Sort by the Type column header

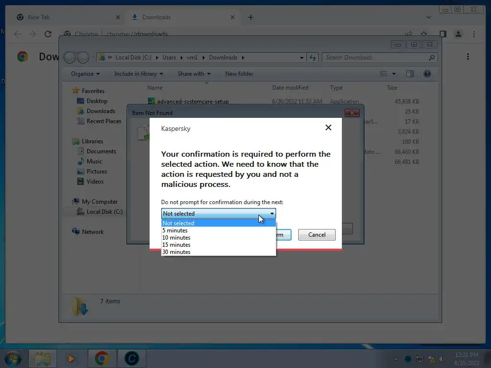pos(336,88)
